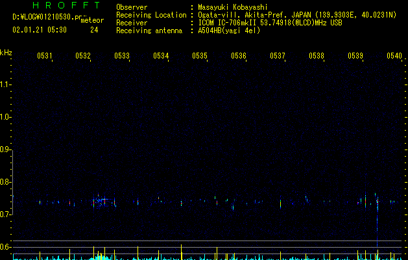Click the meteor echo cluster after 0532
The image size is (408, 260).
[104, 201]
